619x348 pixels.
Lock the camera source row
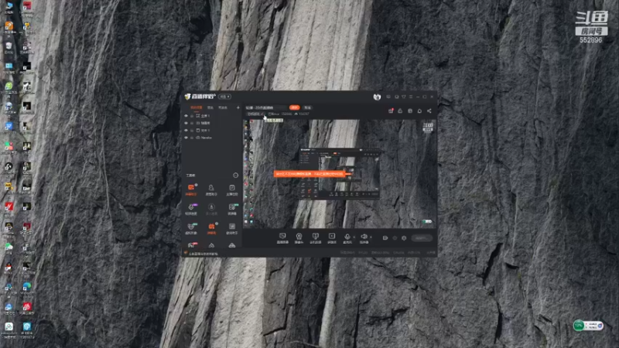(x=192, y=138)
